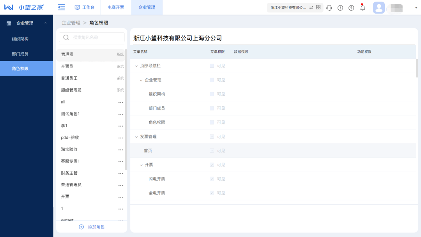Image resolution: width=421 pixels, height=237 pixels.
Task: Collapse the 开票 tree node arrow
Action: (141, 165)
